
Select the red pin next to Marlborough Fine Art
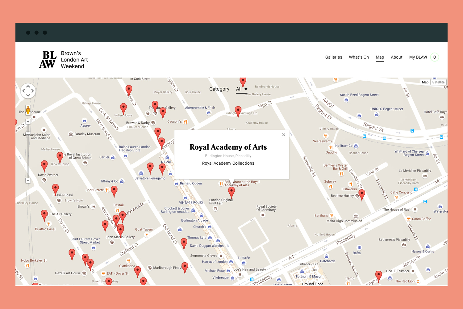click(x=185, y=268)
